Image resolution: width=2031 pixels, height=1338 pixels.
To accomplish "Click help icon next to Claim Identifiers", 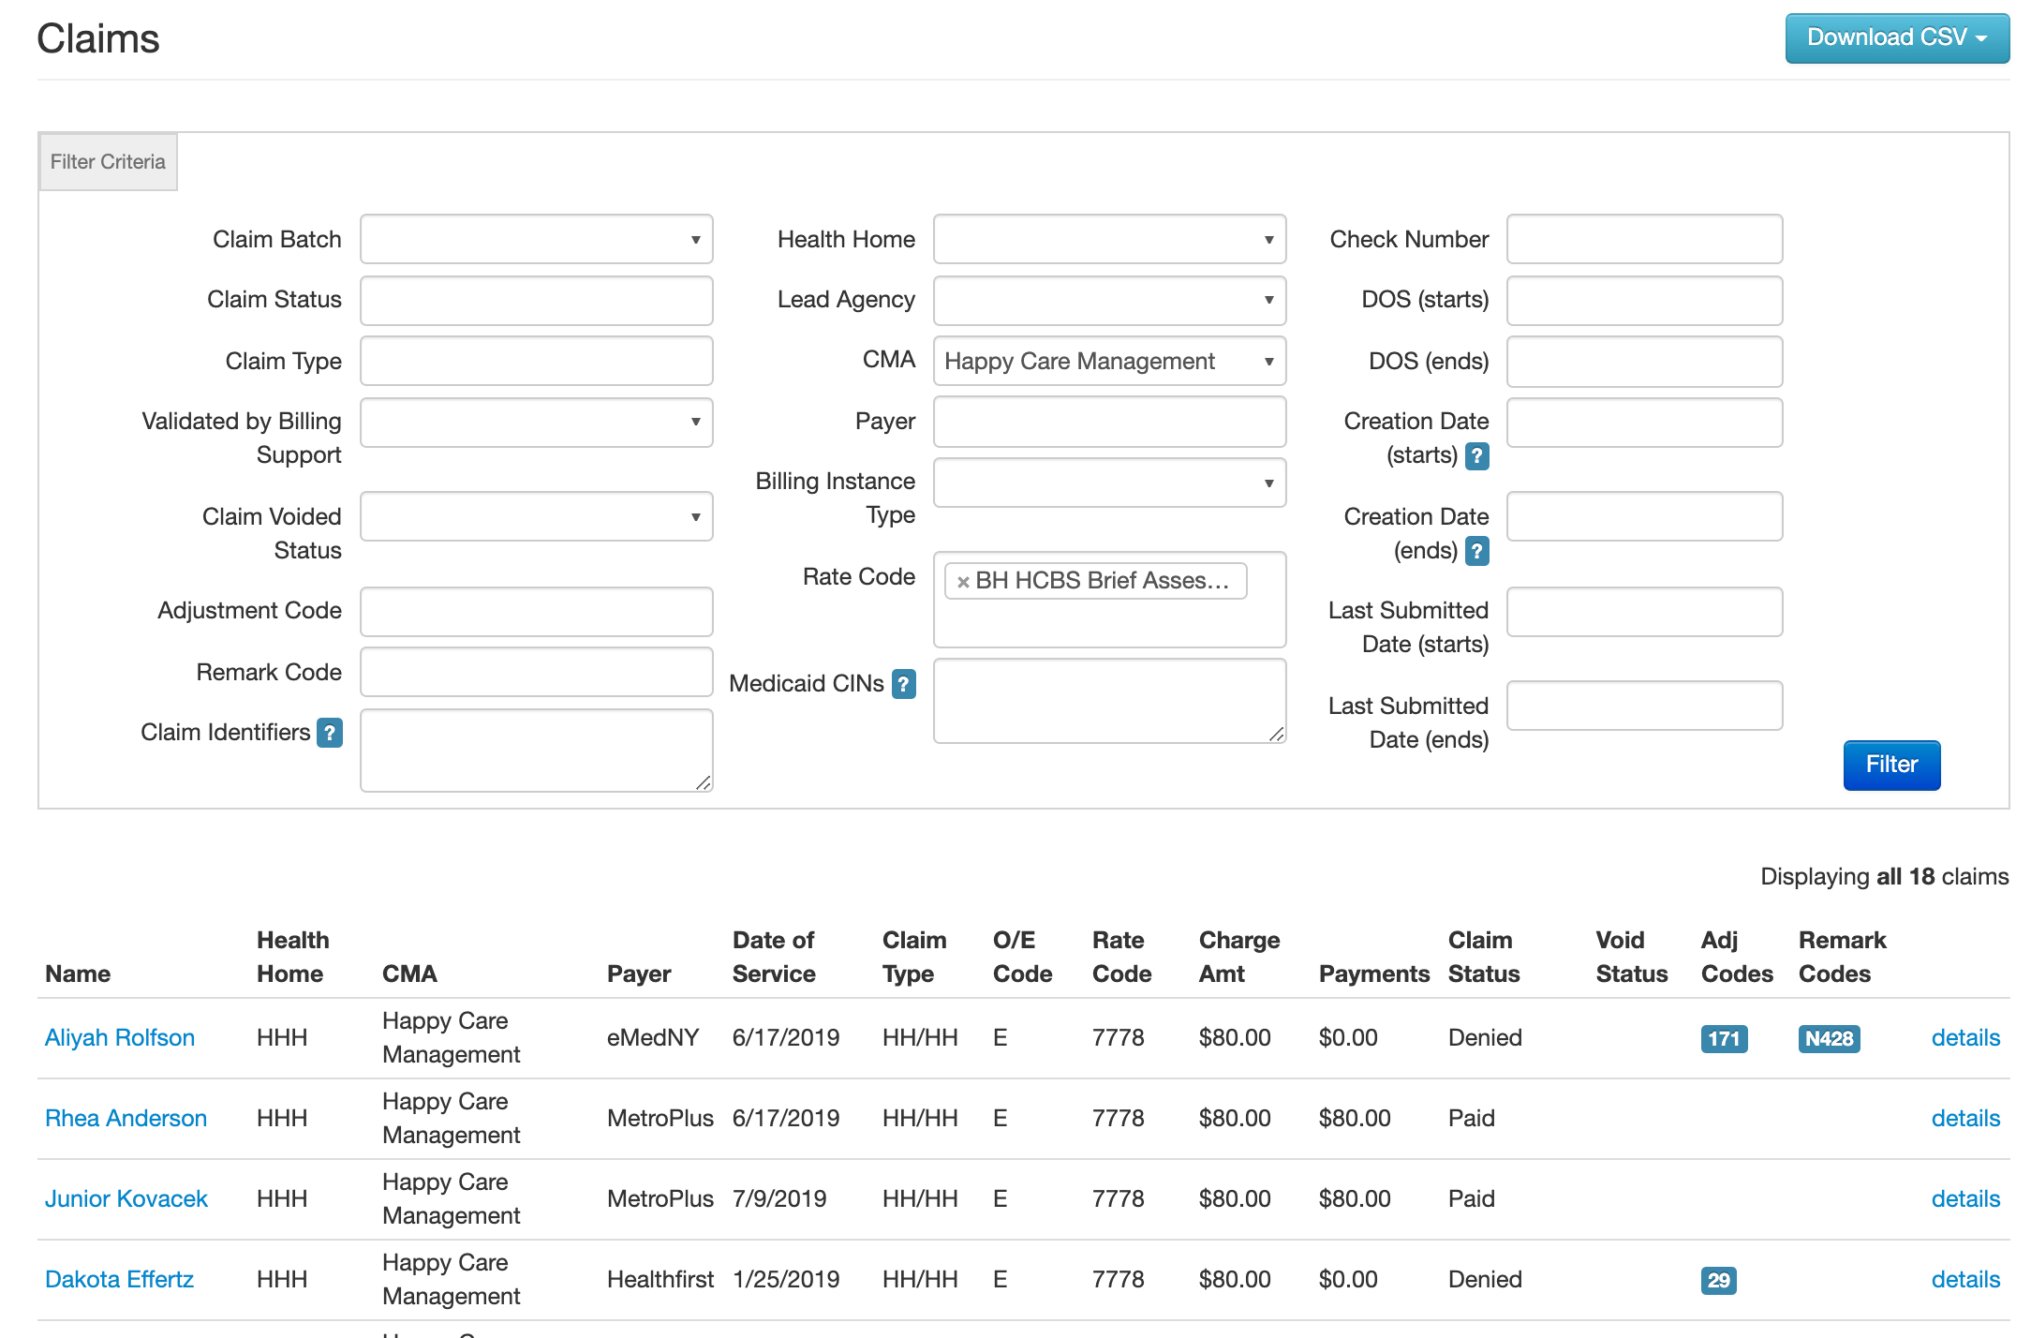I will tap(329, 733).
